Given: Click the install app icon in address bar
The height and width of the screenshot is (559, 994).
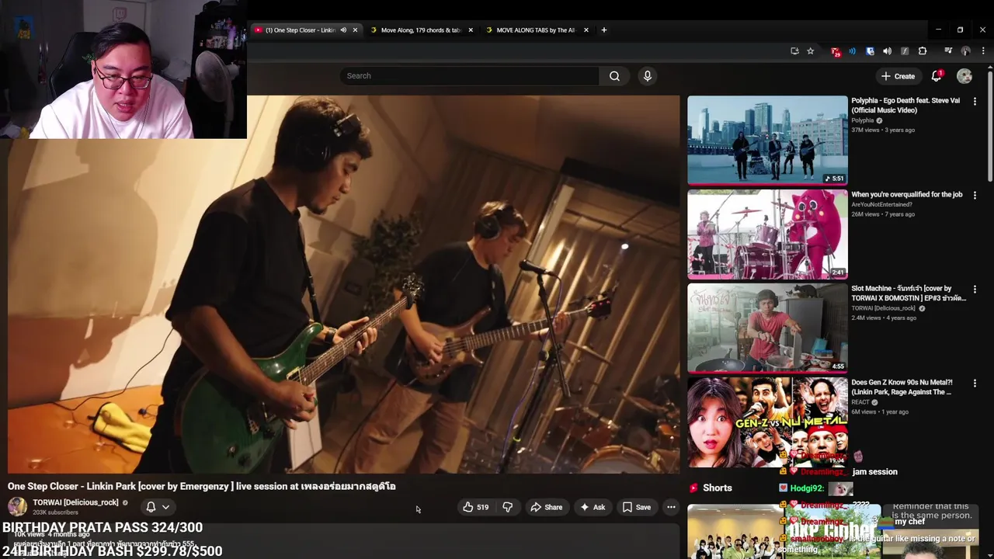Looking at the screenshot, I should point(794,51).
